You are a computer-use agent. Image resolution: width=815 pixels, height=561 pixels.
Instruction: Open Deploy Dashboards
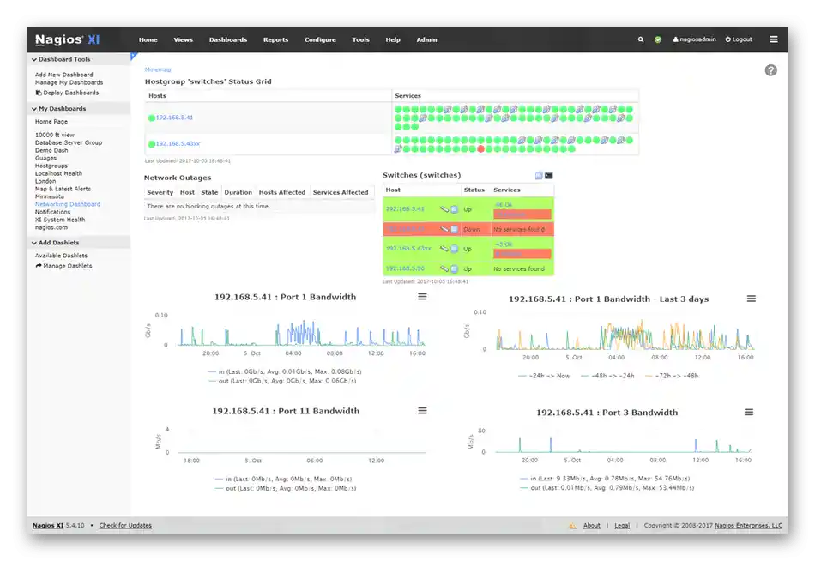point(67,93)
